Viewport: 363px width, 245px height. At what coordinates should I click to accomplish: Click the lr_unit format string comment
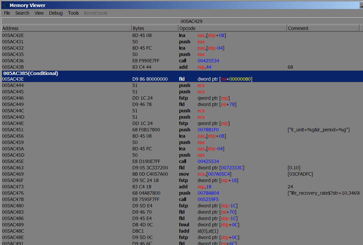tap(318, 130)
